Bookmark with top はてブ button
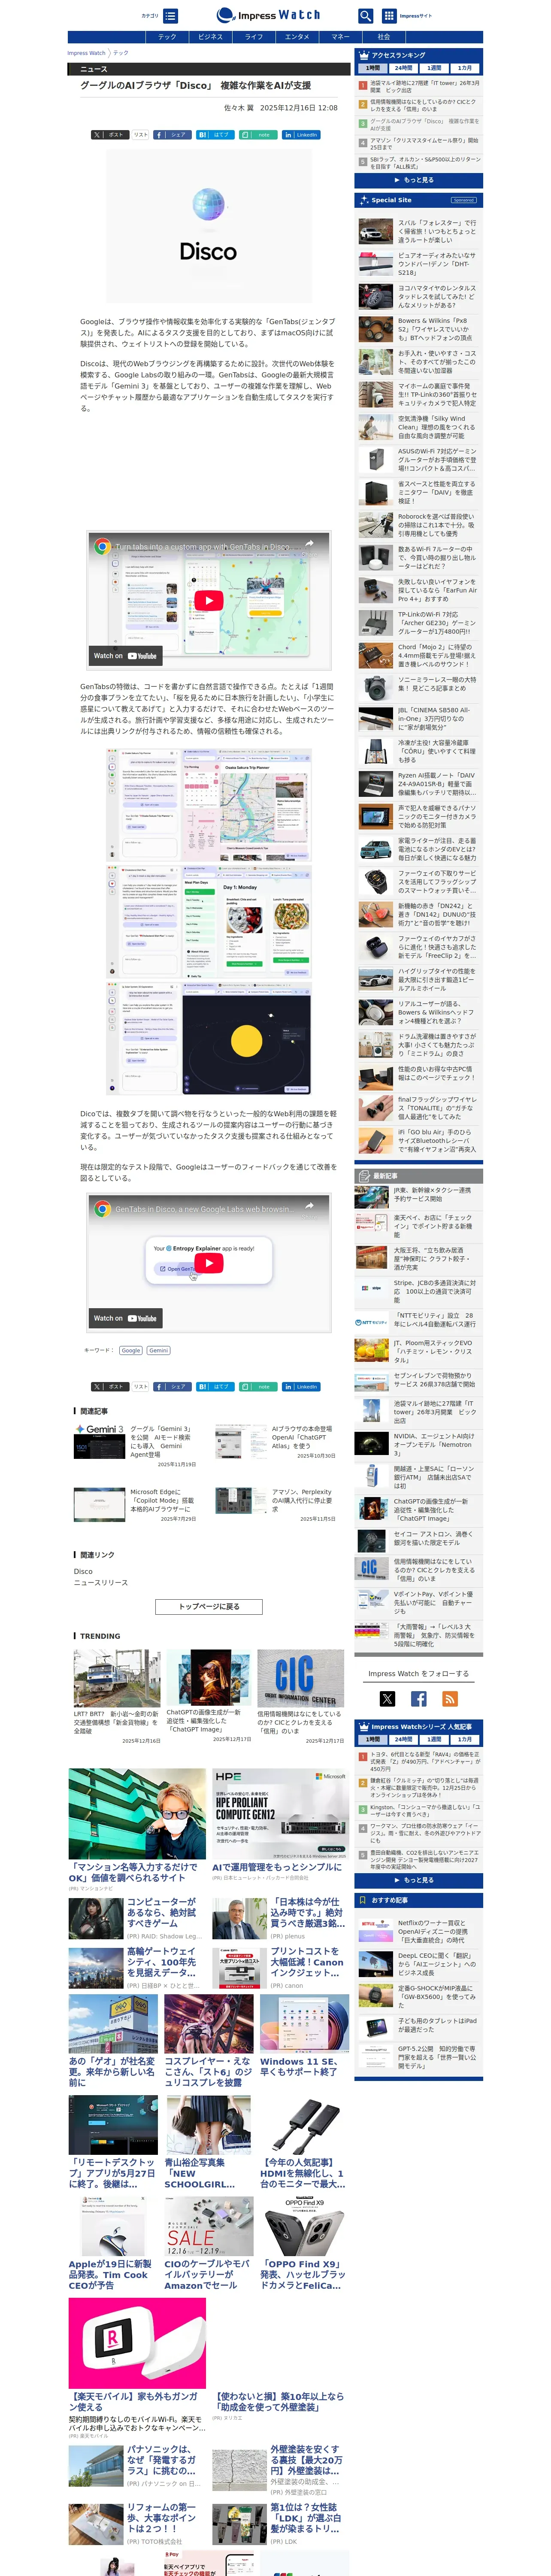 click(x=215, y=134)
